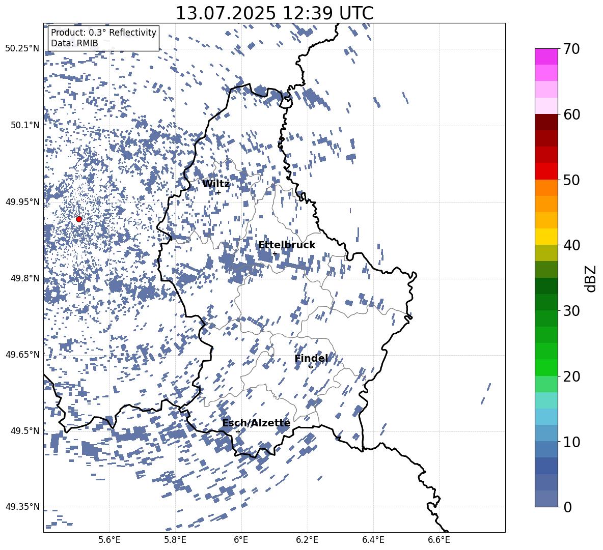Image resolution: width=603 pixels, height=550 pixels.
Task: Click the colorbar tick label 10
Action: [x=571, y=442]
